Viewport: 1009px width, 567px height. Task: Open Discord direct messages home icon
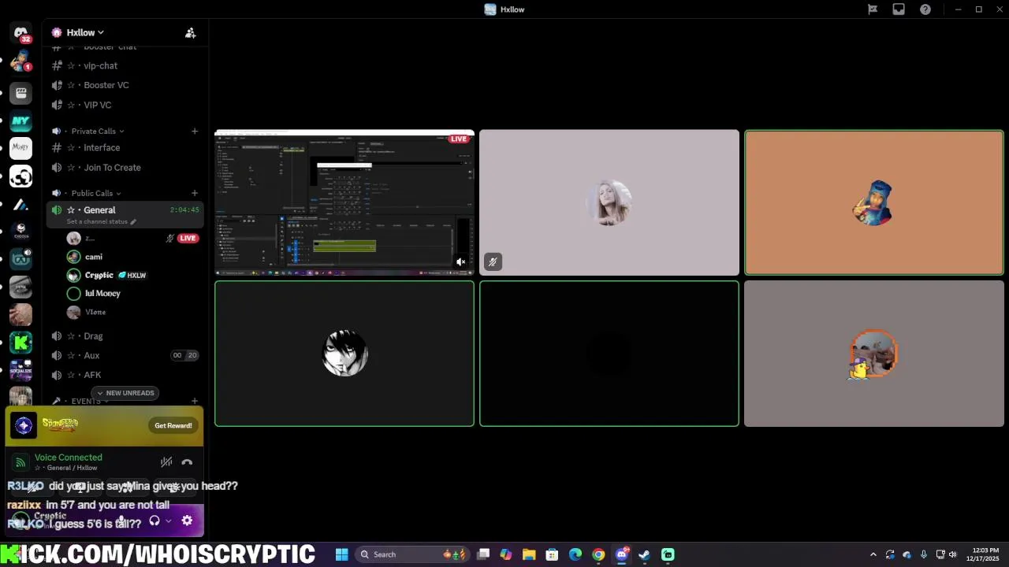20,33
